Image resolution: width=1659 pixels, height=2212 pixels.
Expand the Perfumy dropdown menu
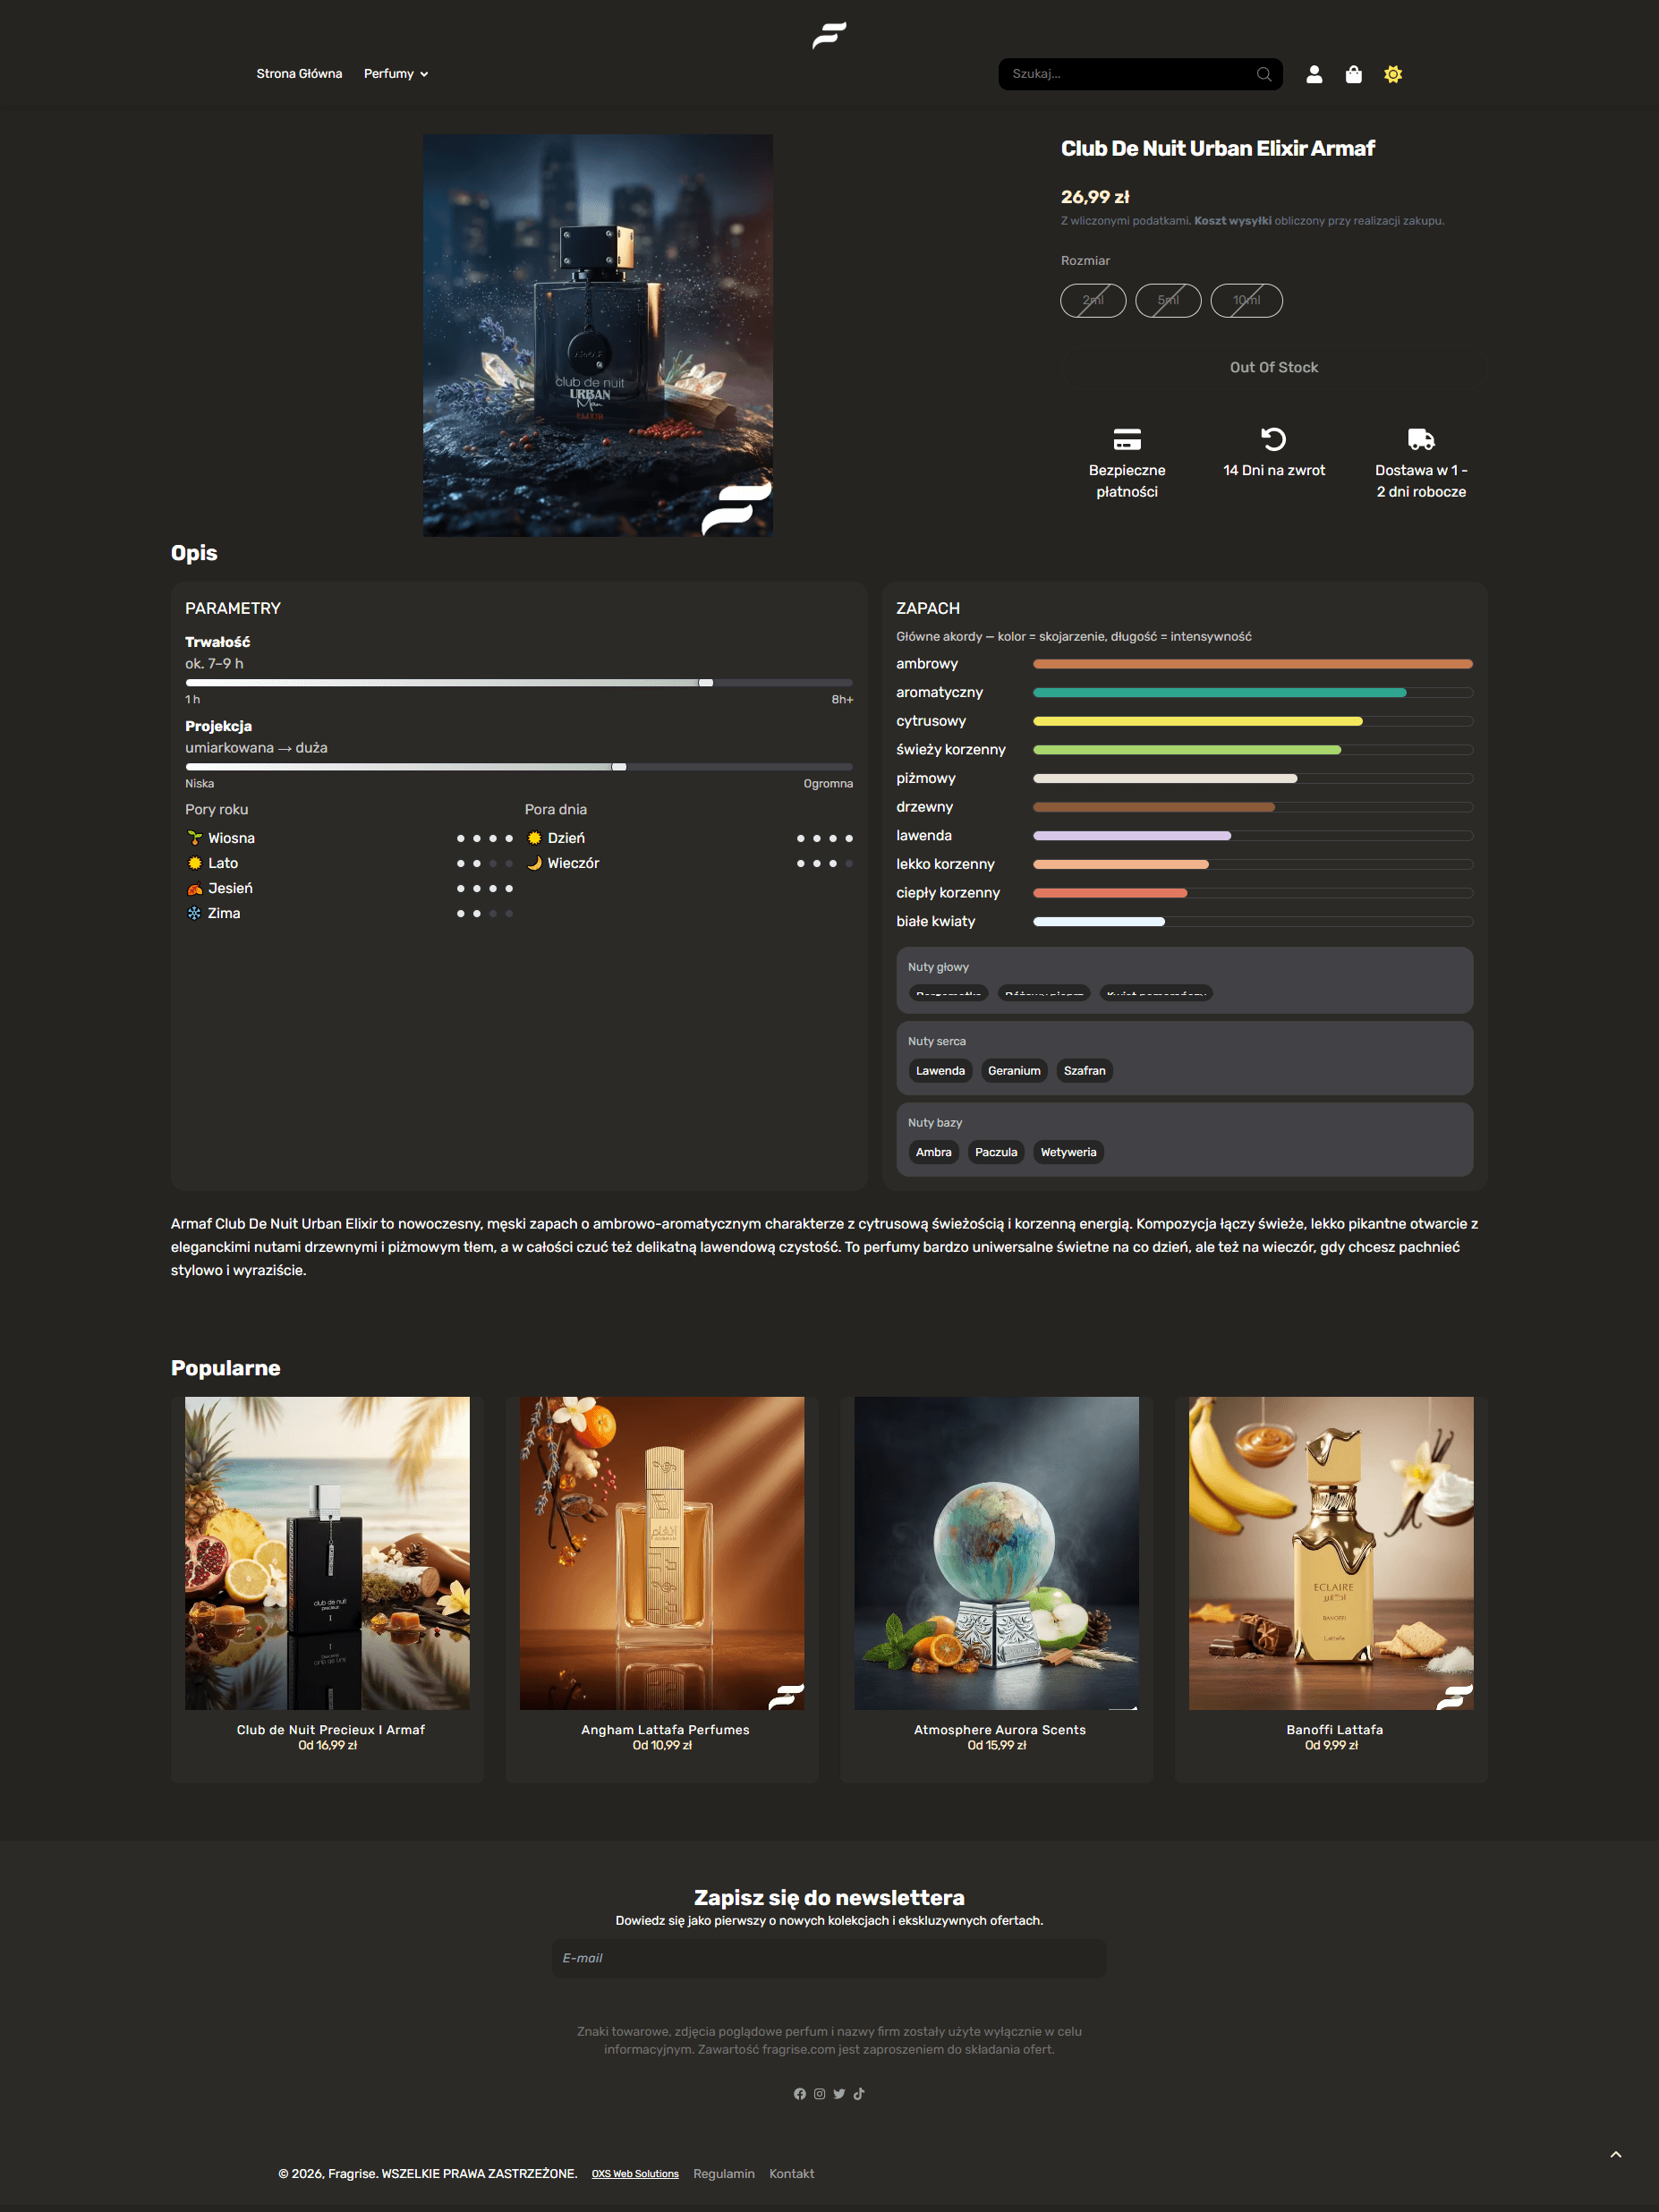click(396, 74)
